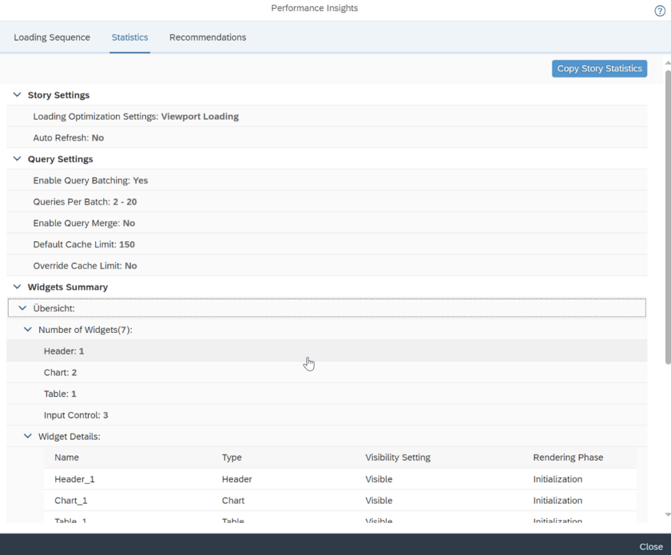This screenshot has height=555, width=671.
Task: Click the vertical scrollbar thumb
Action: tap(667, 216)
